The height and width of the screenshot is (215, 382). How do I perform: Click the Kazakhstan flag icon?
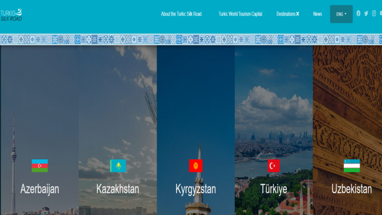coord(118,166)
